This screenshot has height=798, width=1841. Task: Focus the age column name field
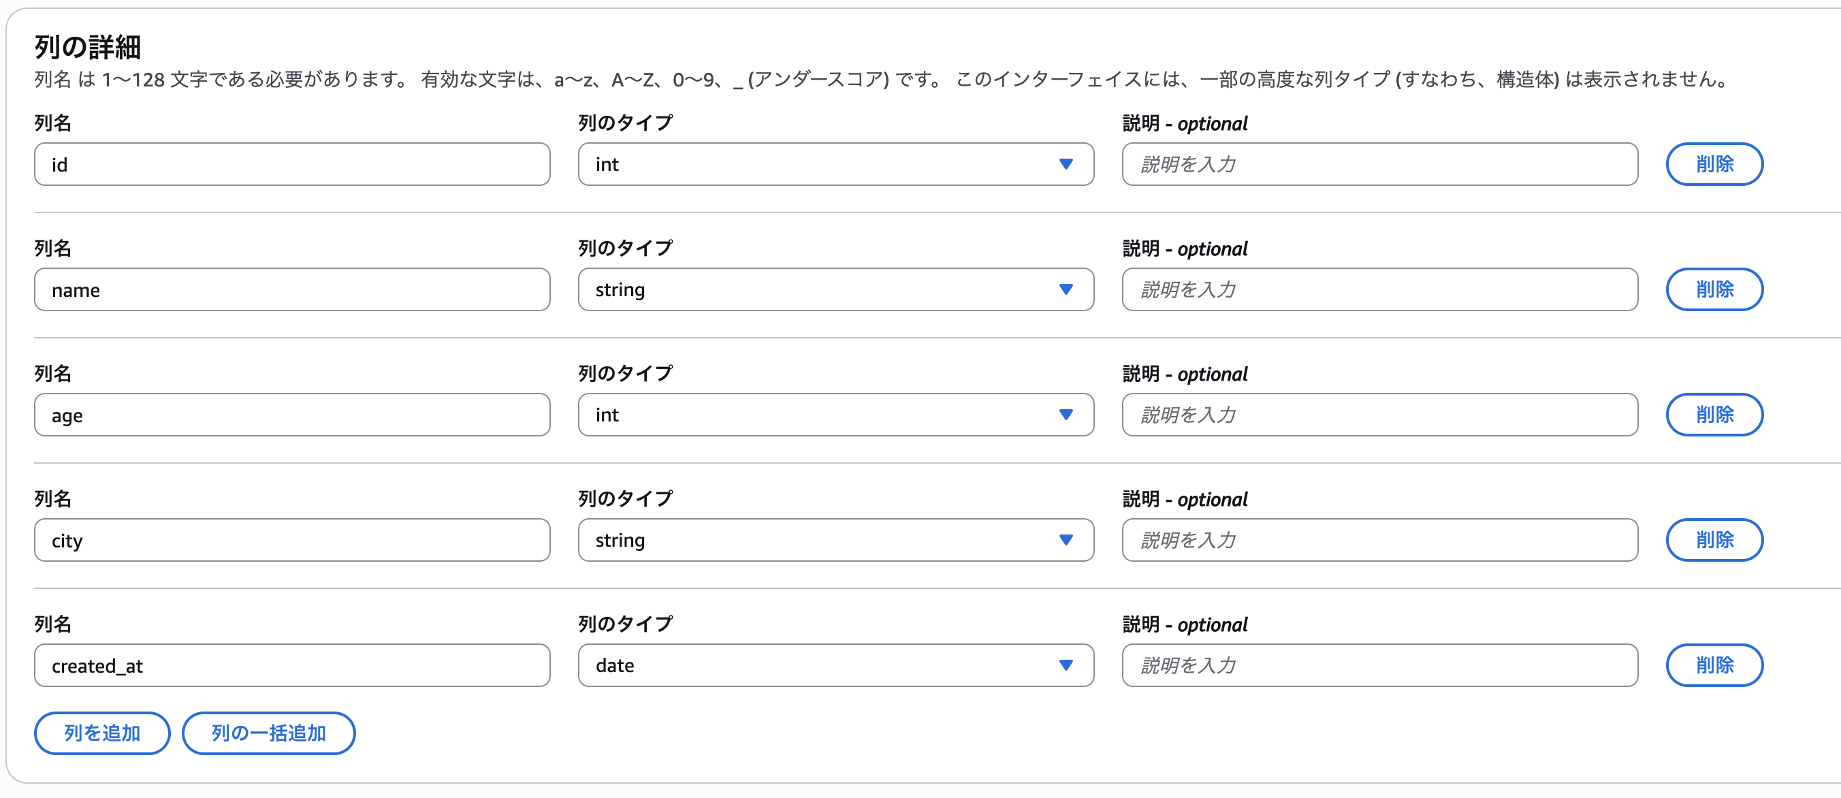click(291, 415)
